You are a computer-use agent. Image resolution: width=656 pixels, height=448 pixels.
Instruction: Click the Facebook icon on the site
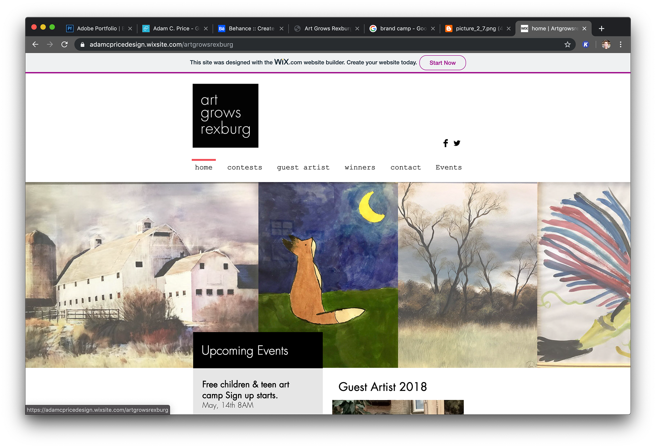[x=445, y=143]
